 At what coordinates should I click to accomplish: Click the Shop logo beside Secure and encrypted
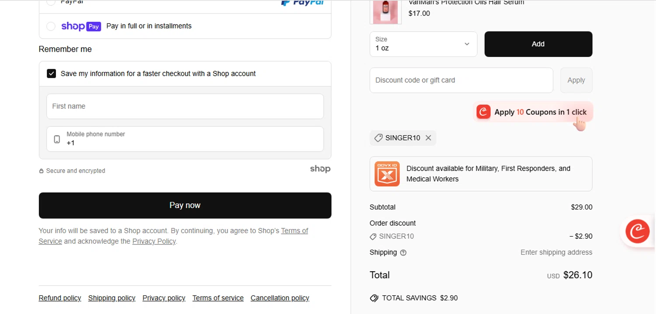[320, 169]
